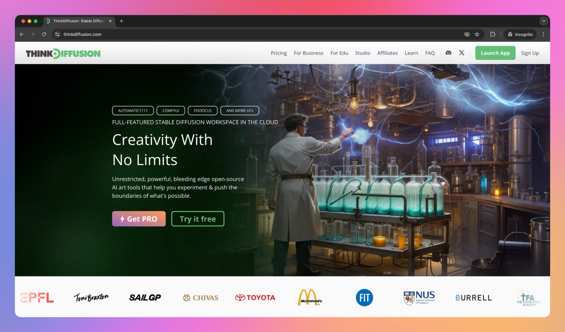Select the COMFYUI tag

171,111
